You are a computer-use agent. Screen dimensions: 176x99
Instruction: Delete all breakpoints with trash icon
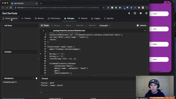(37, 78)
